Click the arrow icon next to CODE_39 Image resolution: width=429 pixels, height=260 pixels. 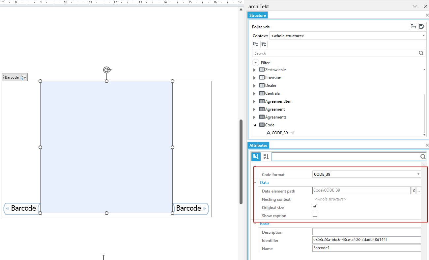292,133
